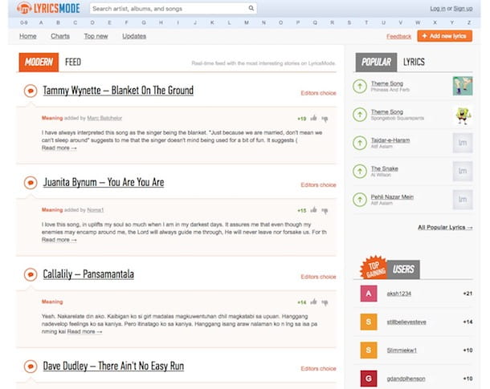Screen dimensions: 490x389
Task: Browse artists starting with letter M
Action: click(x=247, y=22)
